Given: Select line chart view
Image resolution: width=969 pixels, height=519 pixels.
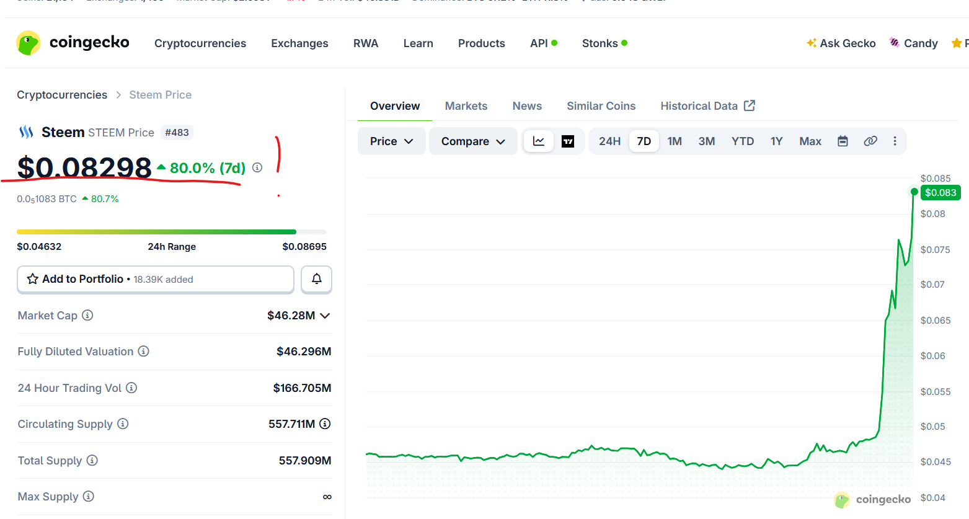Looking at the screenshot, I should [539, 141].
